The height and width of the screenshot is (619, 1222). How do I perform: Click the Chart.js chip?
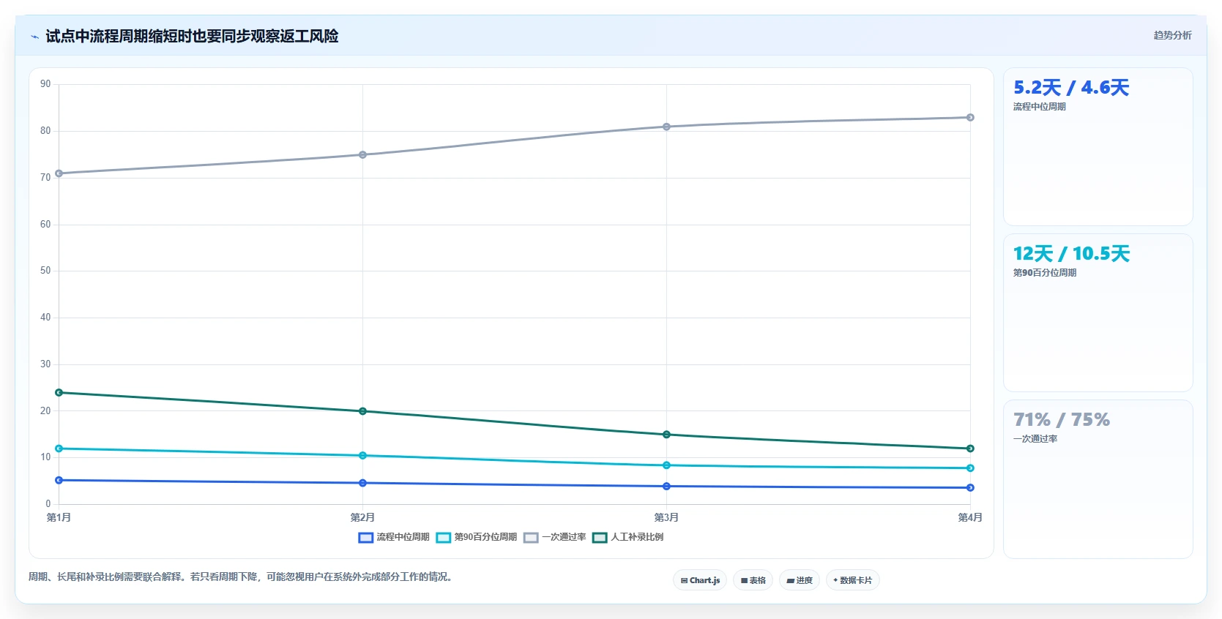(x=700, y=580)
